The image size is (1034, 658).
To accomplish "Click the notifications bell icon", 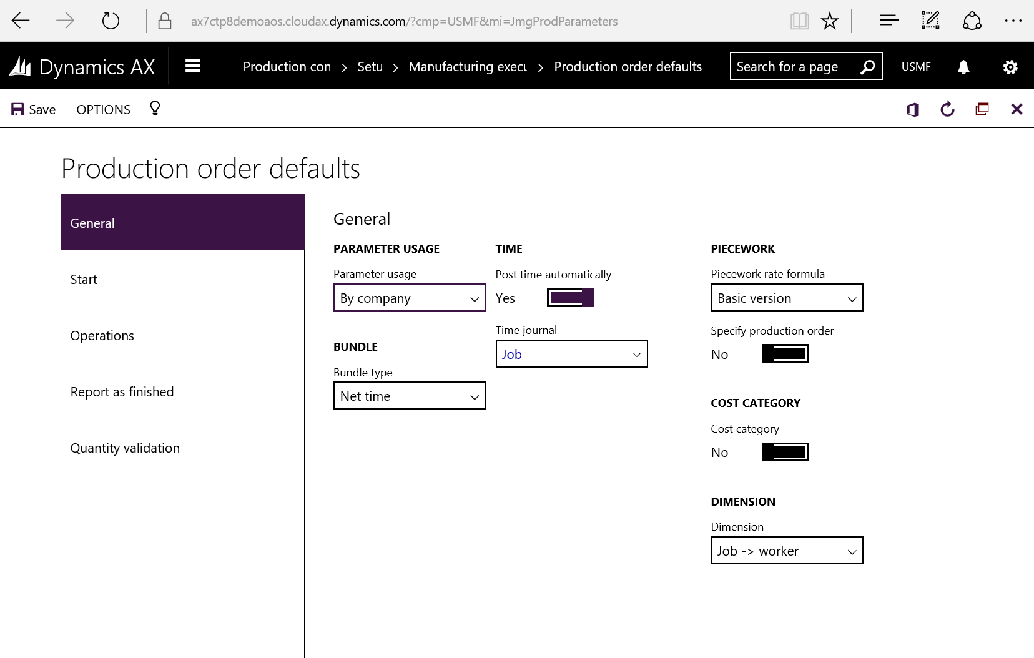I will click(963, 67).
